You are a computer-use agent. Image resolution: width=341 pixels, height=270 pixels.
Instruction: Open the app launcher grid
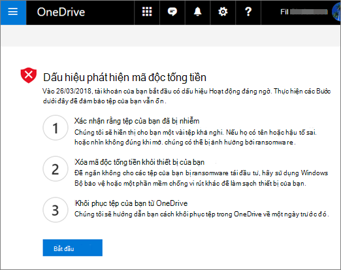147,12
